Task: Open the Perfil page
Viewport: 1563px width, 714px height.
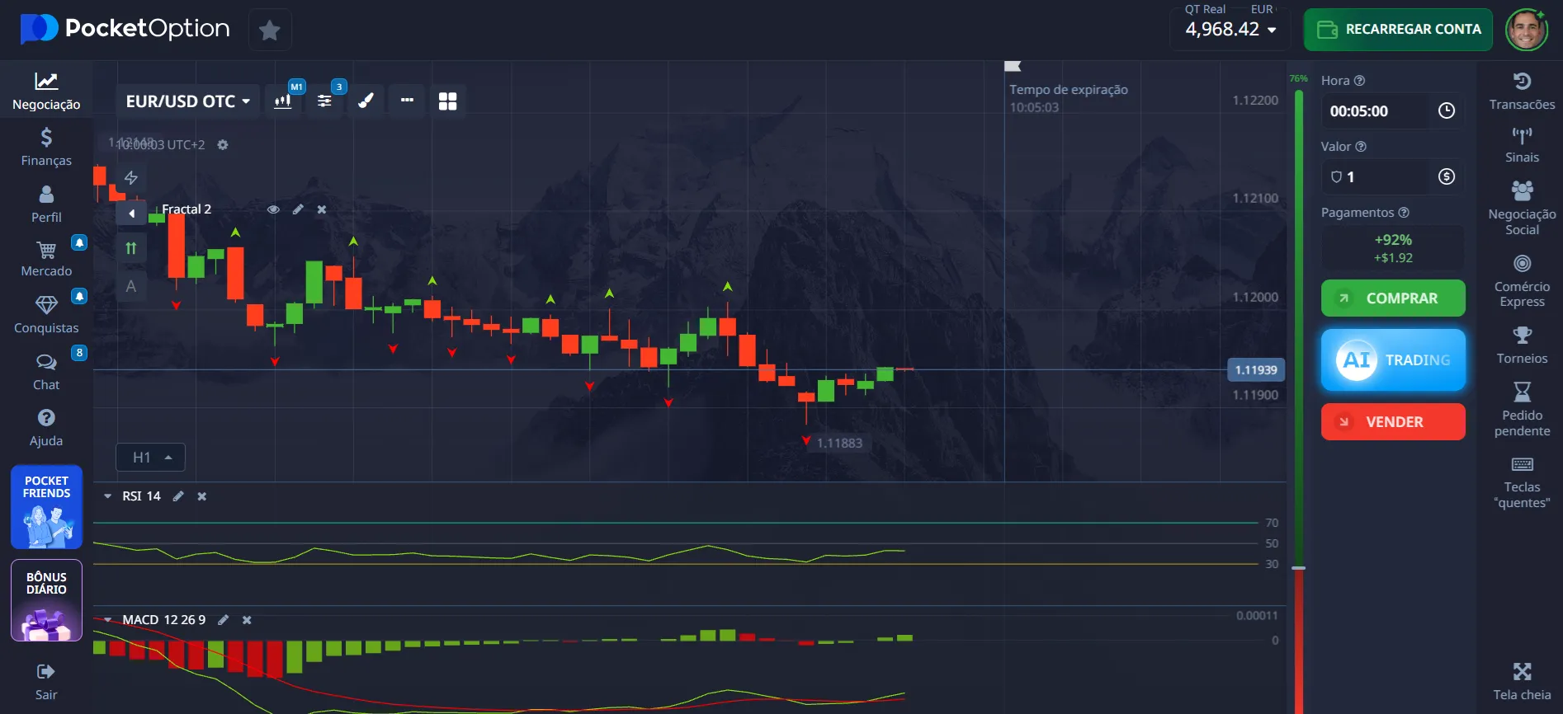Action: coord(46,204)
